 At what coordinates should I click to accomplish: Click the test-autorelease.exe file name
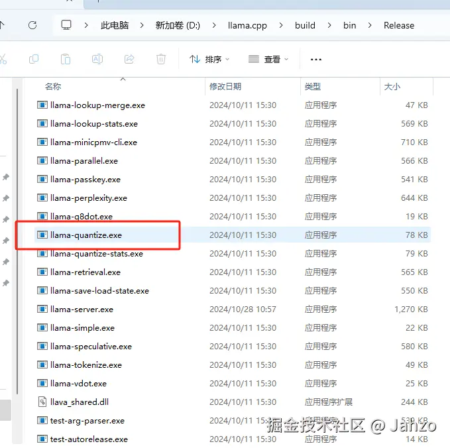coord(89,439)
